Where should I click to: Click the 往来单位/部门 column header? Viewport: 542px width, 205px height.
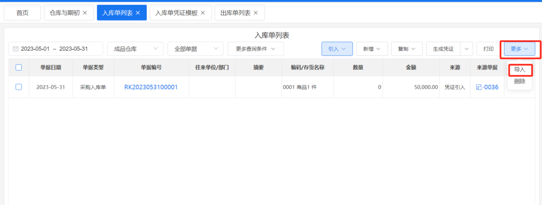click(x=212, y=68)
